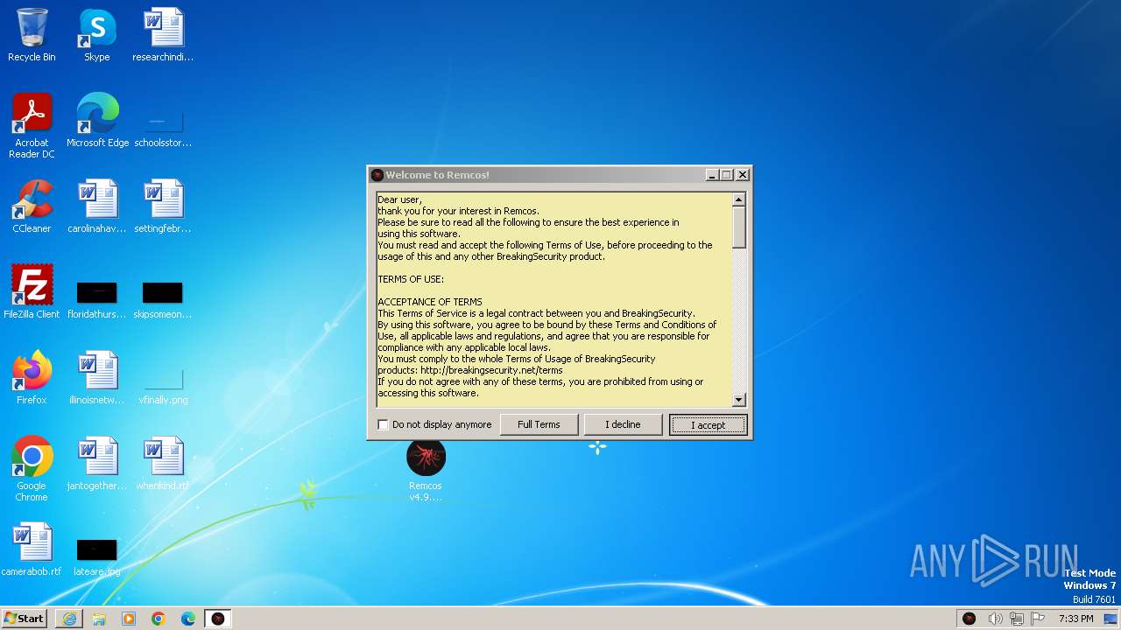Click the Remcos system tray icon

[969, 619]
